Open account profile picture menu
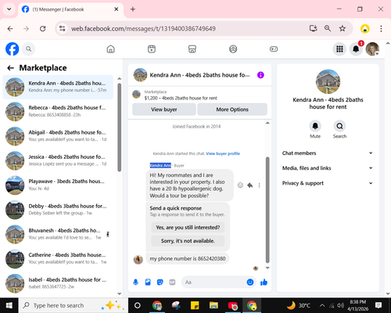Image resolution: width=391 pixels, height=313 pixels. click(x=372, y=49)
